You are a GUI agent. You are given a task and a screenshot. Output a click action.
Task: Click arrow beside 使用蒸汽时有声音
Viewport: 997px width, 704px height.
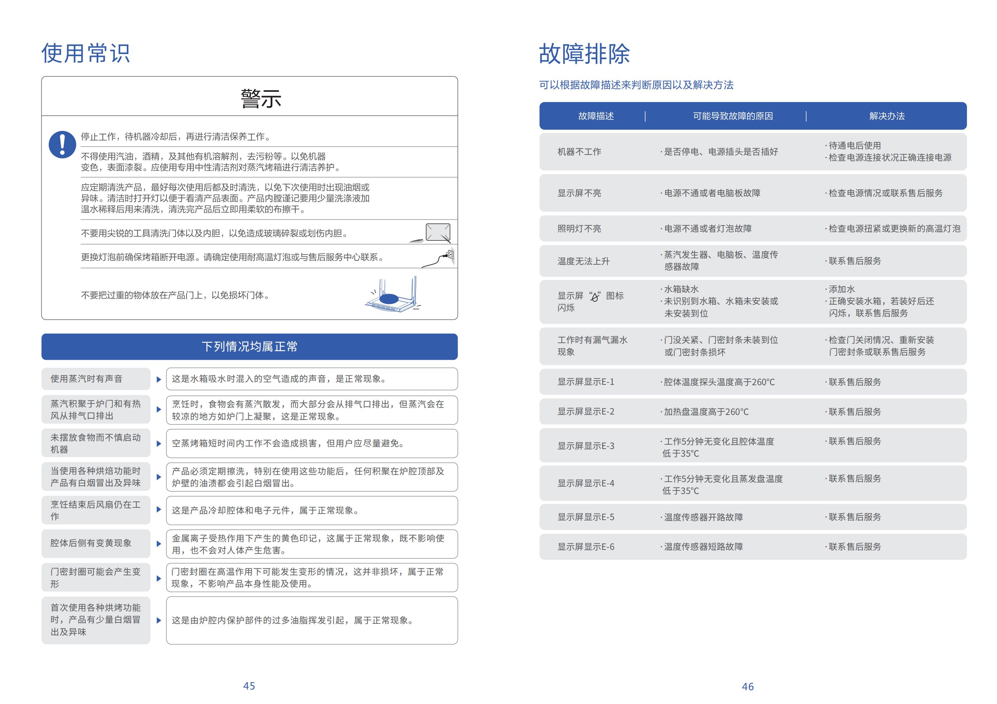pos(158,379)
